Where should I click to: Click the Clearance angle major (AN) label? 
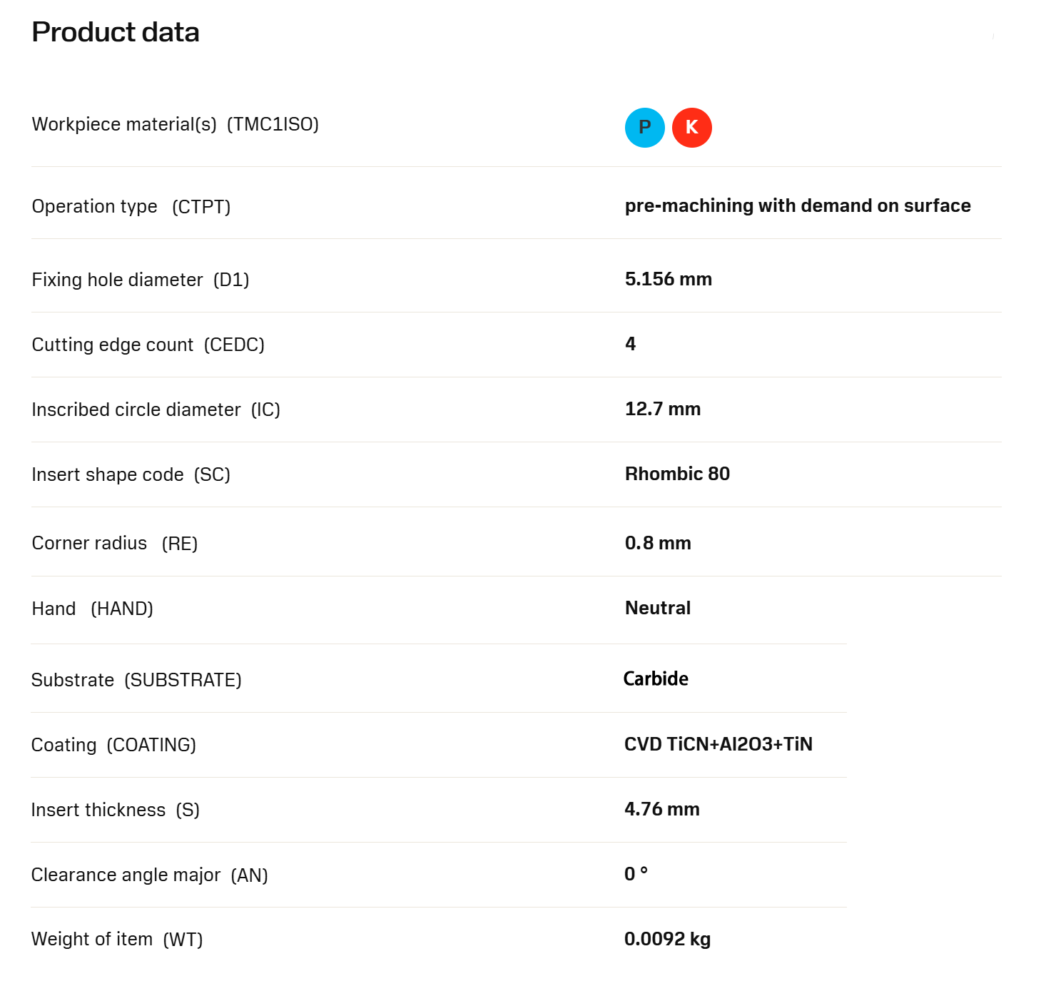pyautogui.click(x=149, y=875)
